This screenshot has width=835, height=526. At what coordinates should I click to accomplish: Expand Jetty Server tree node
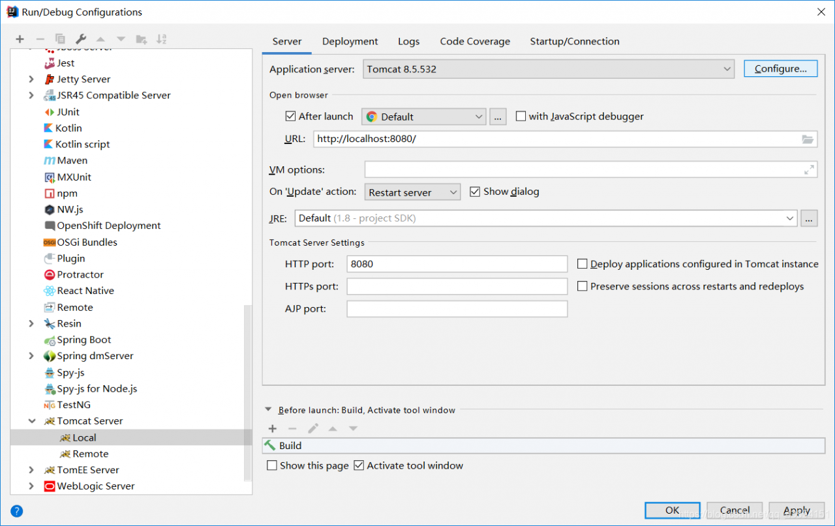point(31,80)
